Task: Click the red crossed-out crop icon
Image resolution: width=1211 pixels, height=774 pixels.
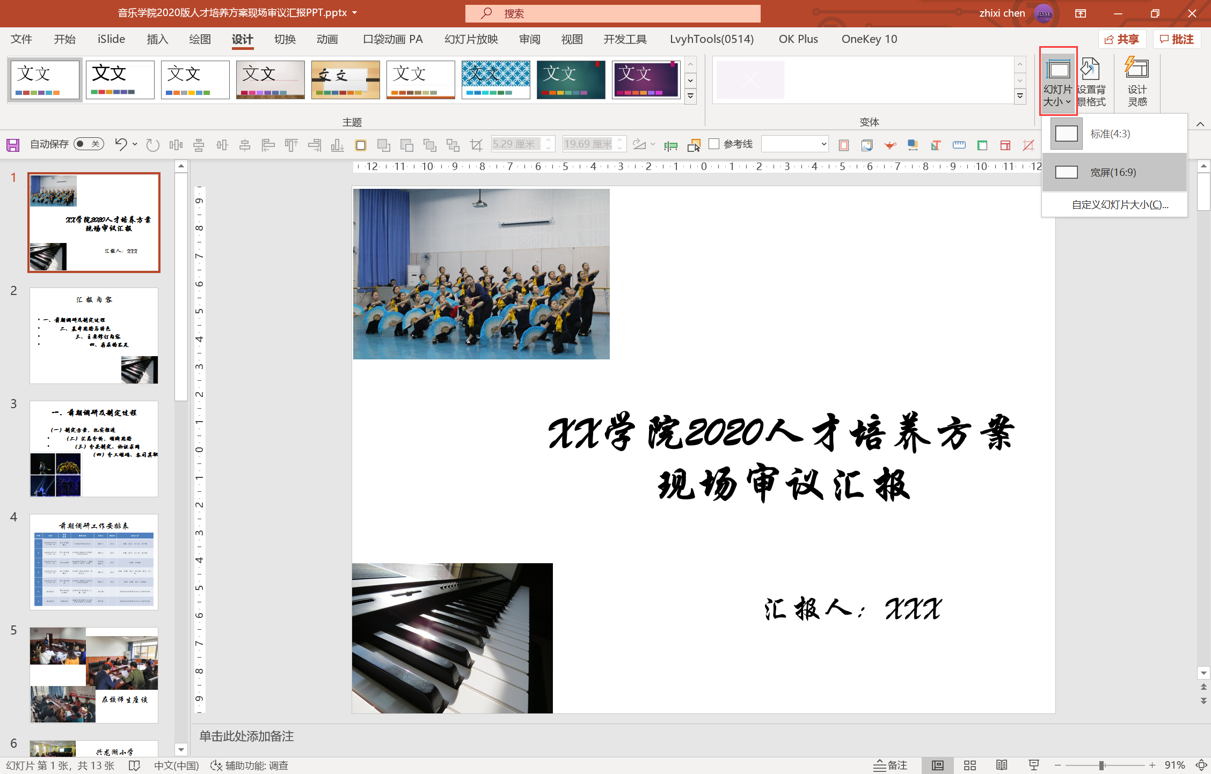Action: point(1028,145)
